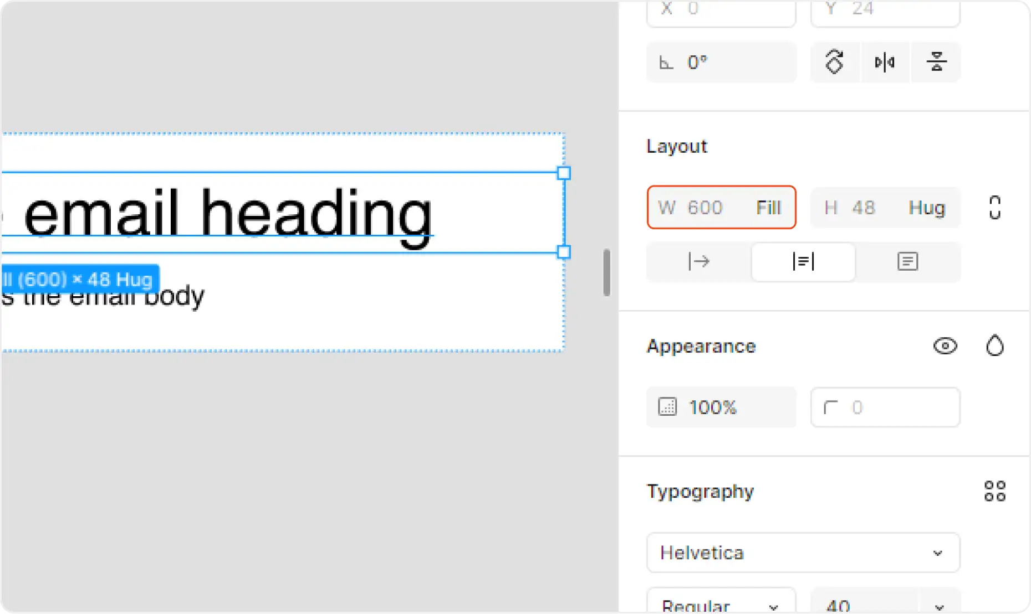This screenshot has height=614, width=1031.
Task: Click the email heading text on canvas
Action: (x=228, y=214)
